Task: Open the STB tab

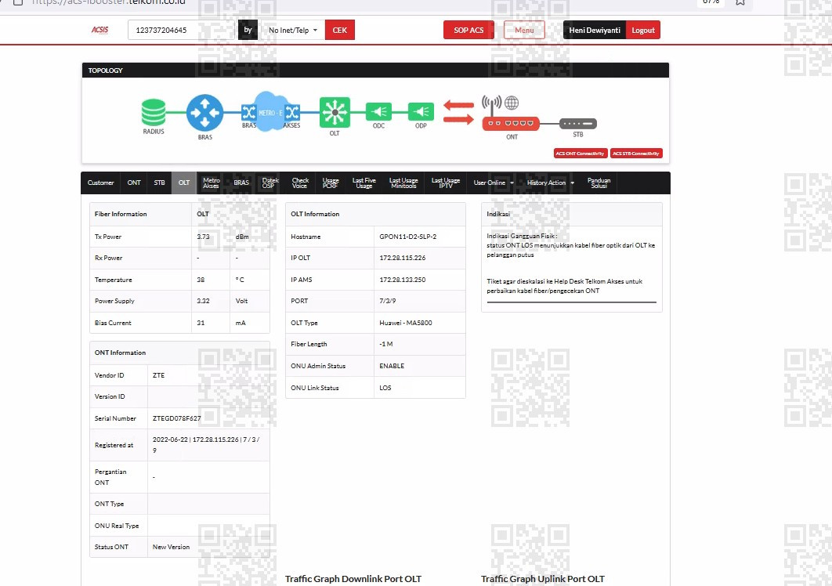Action: [159, 183]
